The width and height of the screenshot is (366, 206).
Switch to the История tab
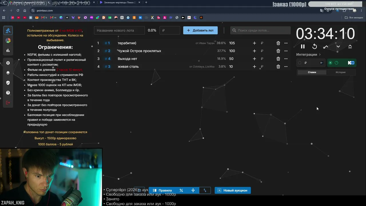click(x=341, y=72)
